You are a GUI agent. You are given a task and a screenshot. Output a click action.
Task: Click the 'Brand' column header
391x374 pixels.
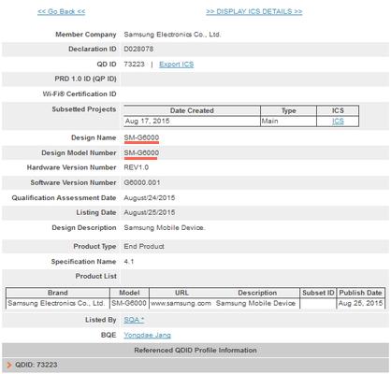[x=57, y=293]
